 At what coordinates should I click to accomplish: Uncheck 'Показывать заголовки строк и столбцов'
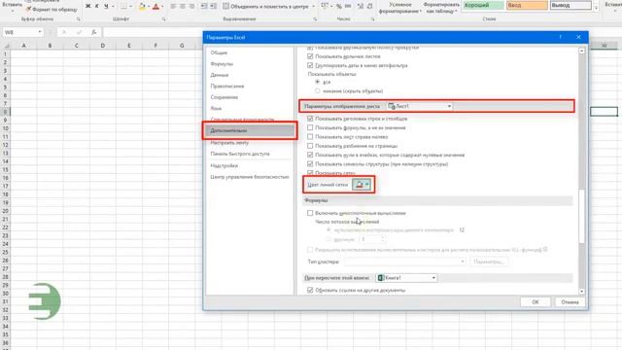point(310,119)
